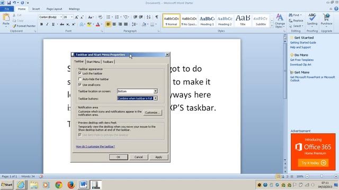Viewport: 339px width, 190px height.
Task: Justify the text alignment
Action: pos(126,24)
